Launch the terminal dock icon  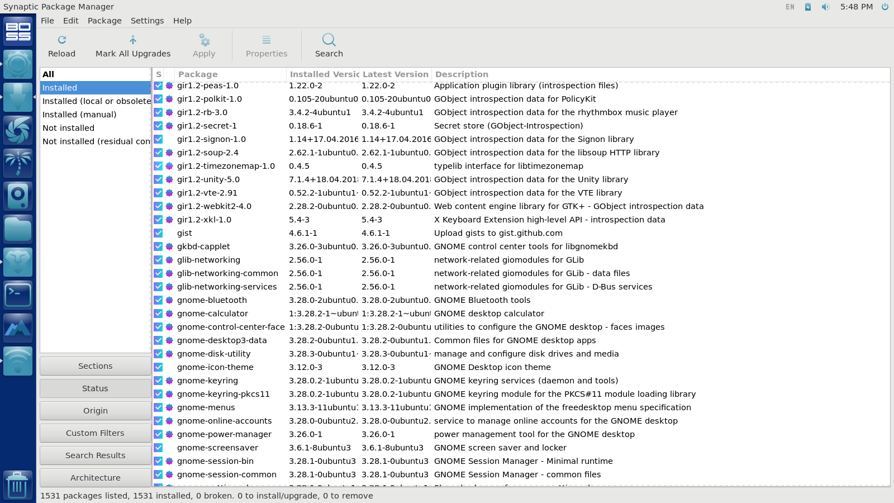point(18,295)
